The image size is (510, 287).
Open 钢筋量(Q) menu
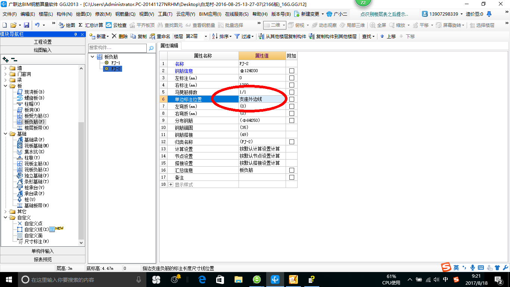coord(125,14)
